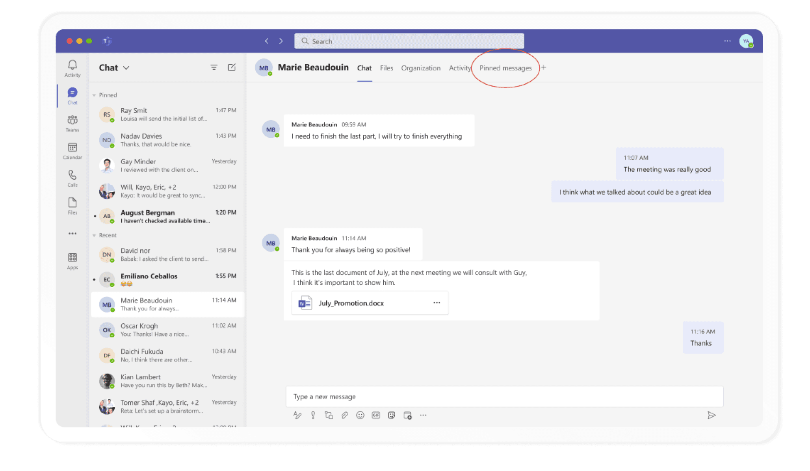Collapse the Recent chats section

tap(94, 235)
